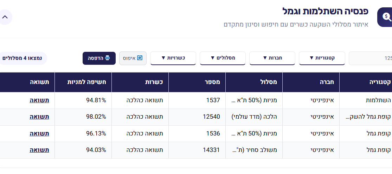Open תשואה link for track 12540
This screenshot has width=392, height=174.
39,117
